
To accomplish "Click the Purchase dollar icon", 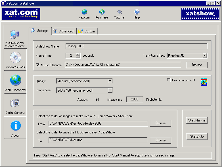I will coord(102,12).
